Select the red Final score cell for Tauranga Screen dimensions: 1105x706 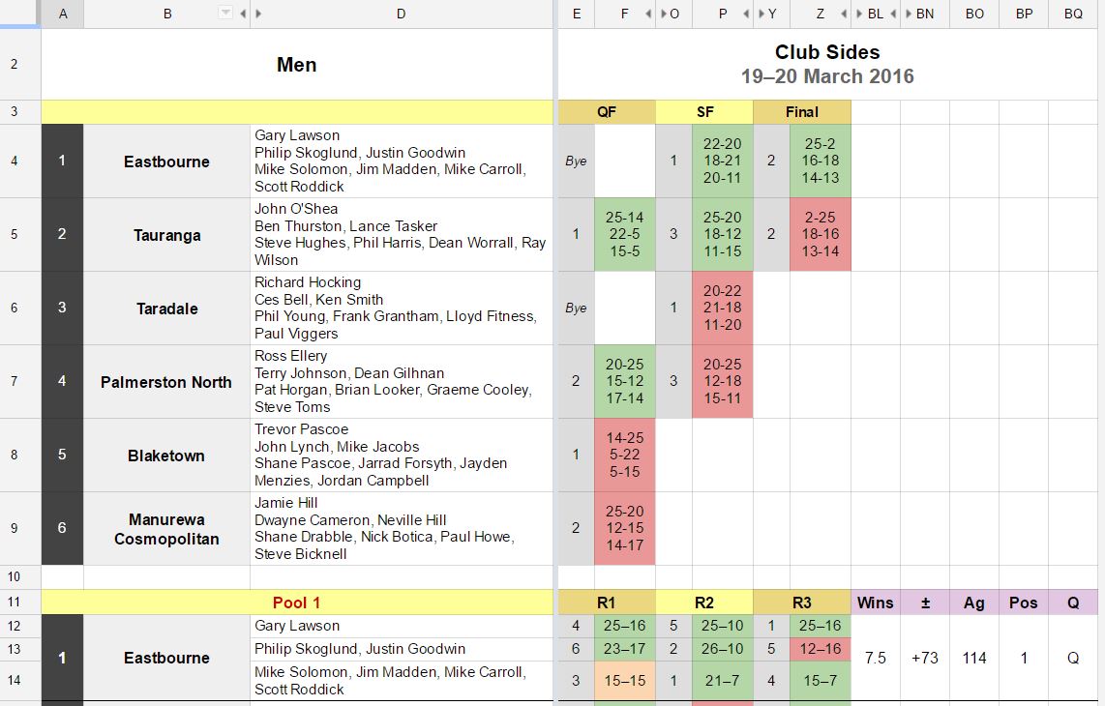821,235
